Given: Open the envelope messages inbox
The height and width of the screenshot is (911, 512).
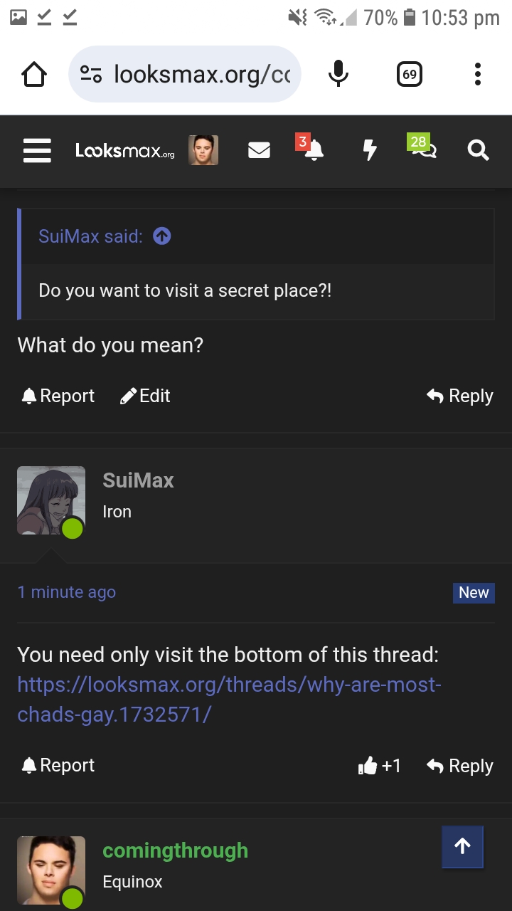Looking at the screenshot, I should tap(259, 150).
